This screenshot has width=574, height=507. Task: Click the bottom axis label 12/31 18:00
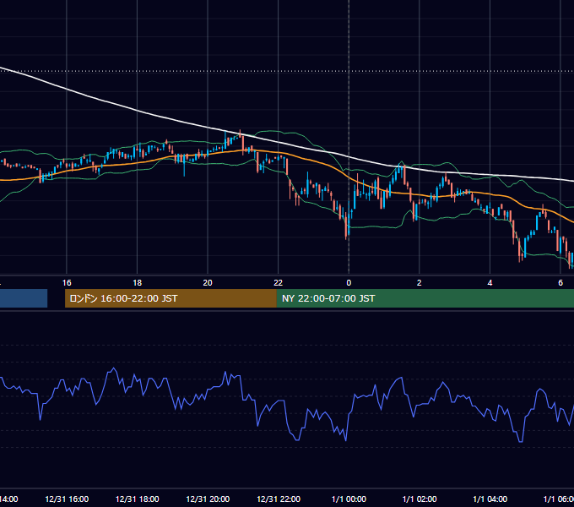(138, 499)
